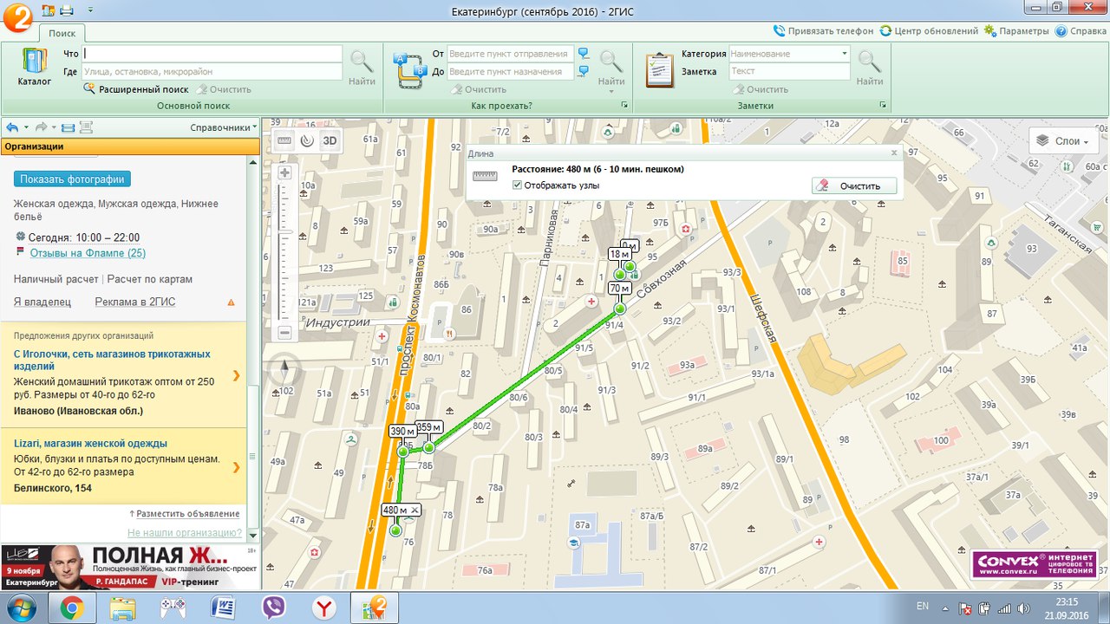Click the orange warning triangle icon
This screenshot has height=624, width=1110.
231,302
